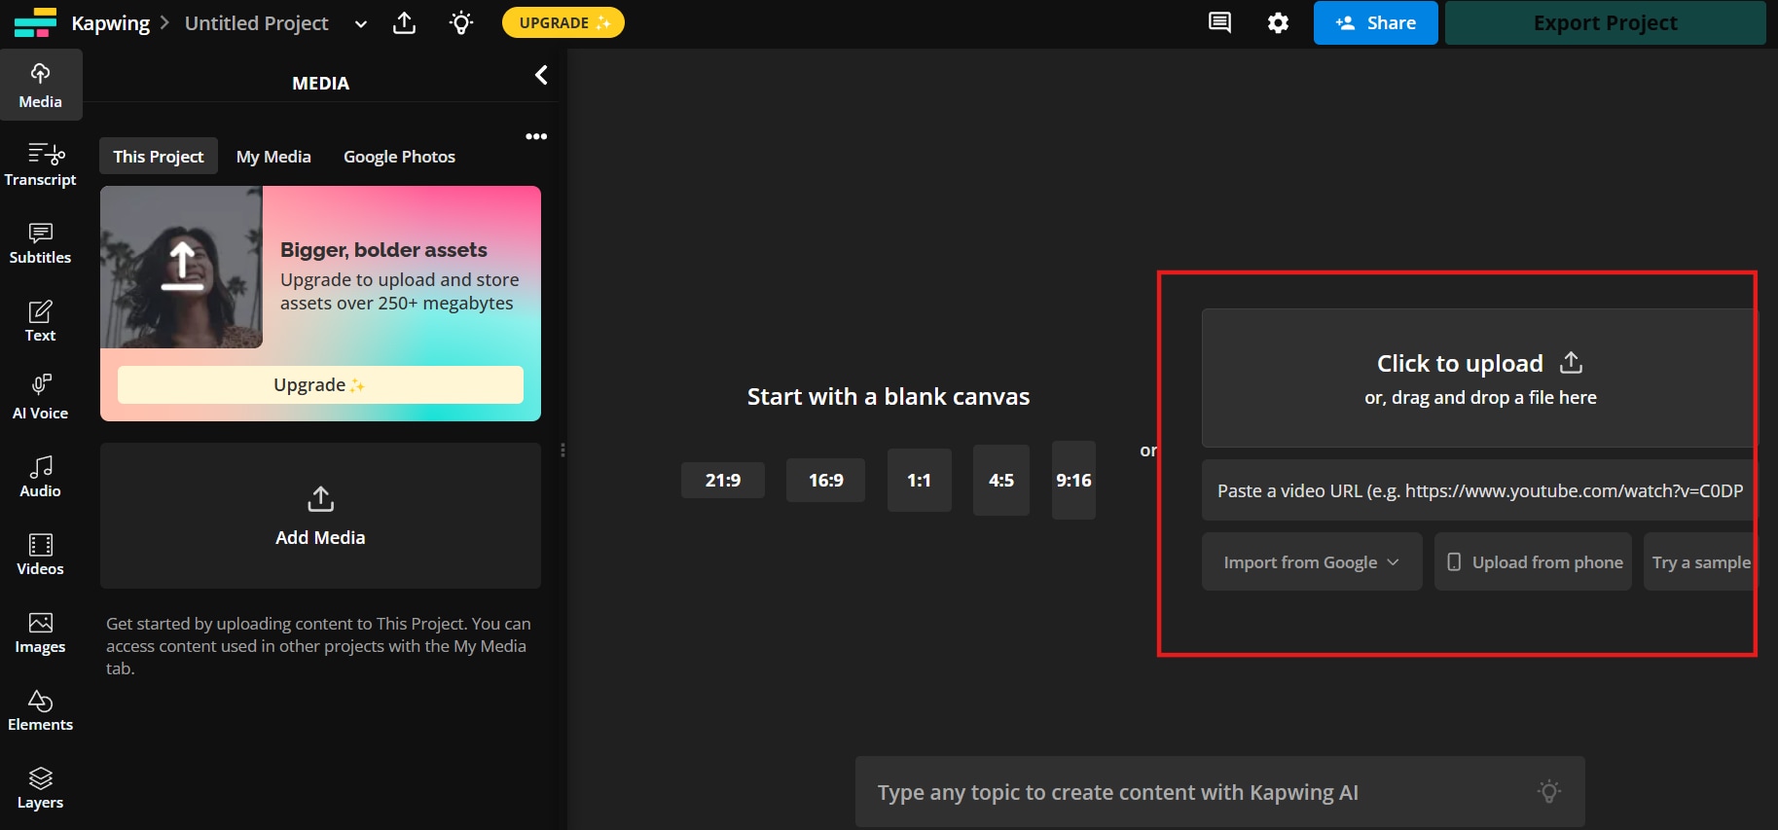Open the Elements panel
Viewport: 1778px width, 830px height.
41,709
